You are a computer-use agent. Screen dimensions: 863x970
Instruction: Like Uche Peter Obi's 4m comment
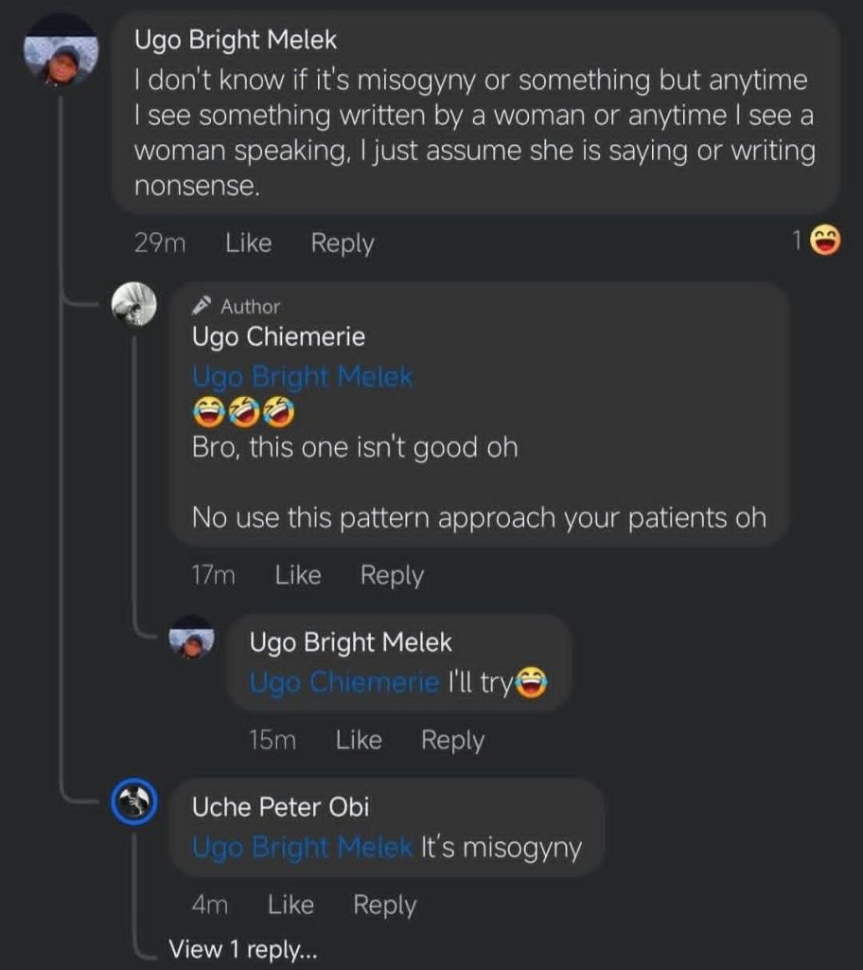[291, 905]
